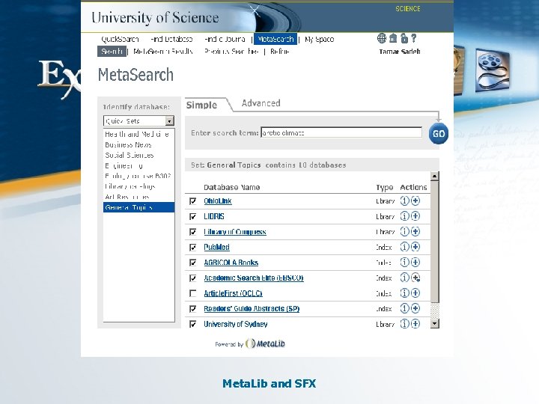Click the globe icon in the header
The image size is (539, 404).
(382, 38)
